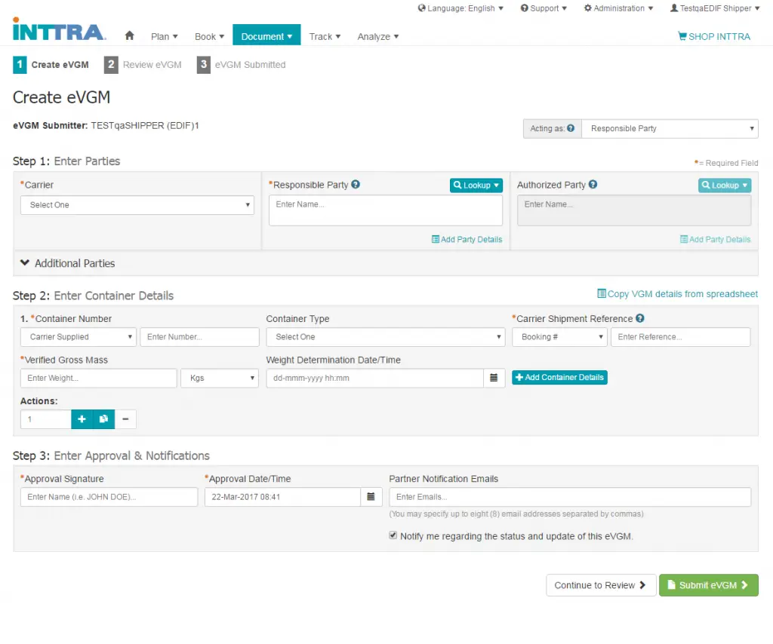Focus the container Enter Number field
This screenshot has height=644, width=773.
coord(199,337)
